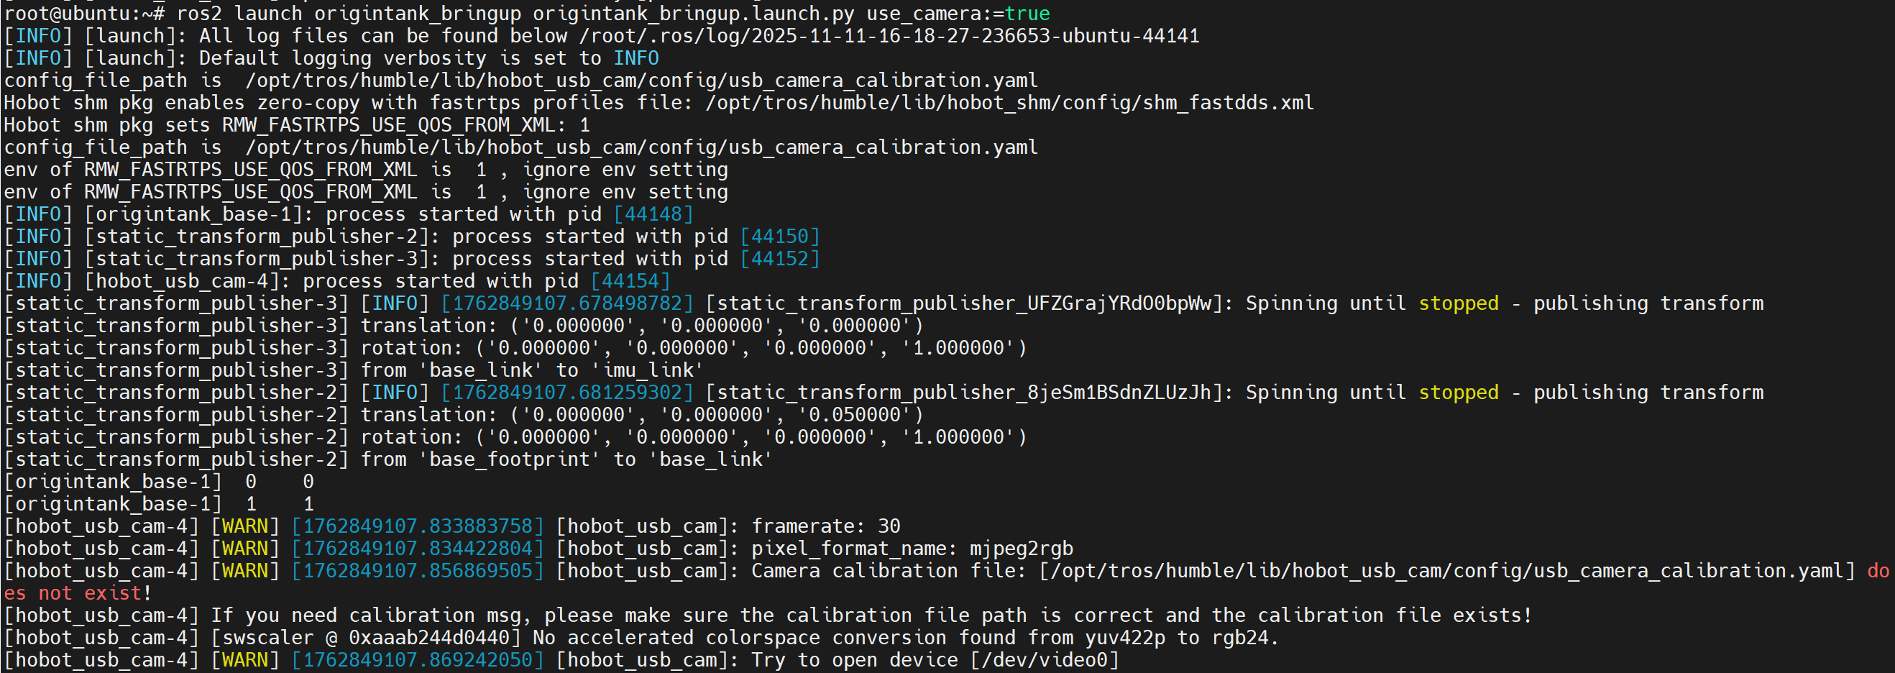Click the origintank_base pid 44148
The image size is (1895, 673).
(x=653, y=214)
